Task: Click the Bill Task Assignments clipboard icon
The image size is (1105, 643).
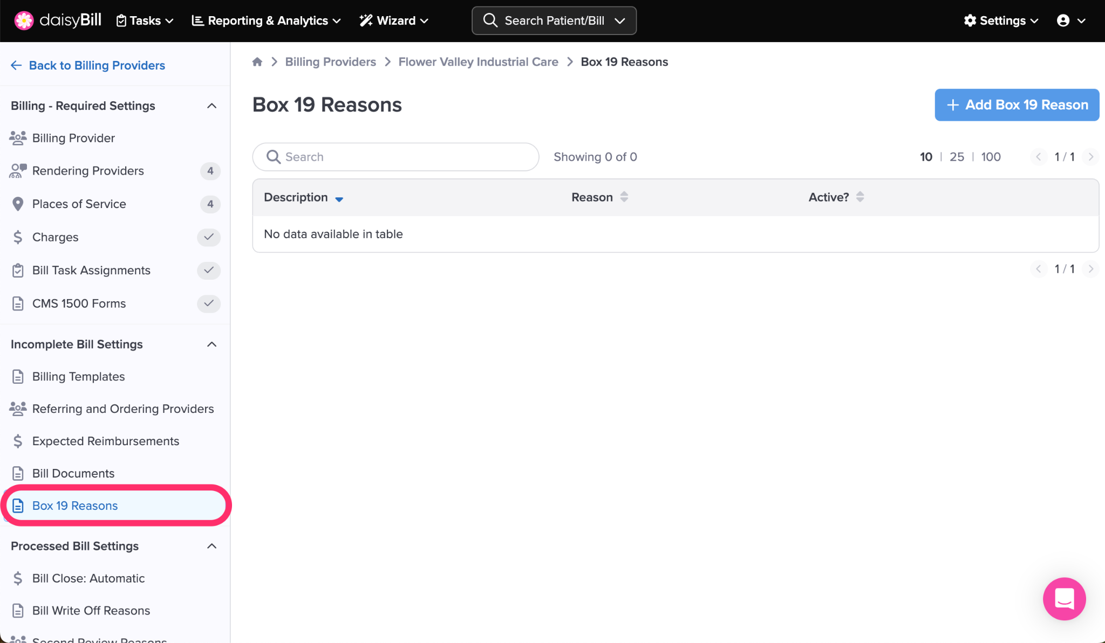Action: click(18, 271)
